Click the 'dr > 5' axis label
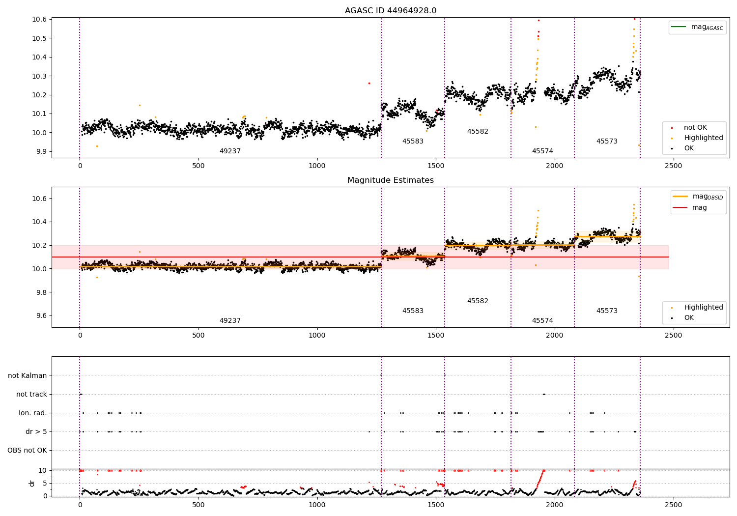This screenshot has width=737, height=516. click(36, 432)
